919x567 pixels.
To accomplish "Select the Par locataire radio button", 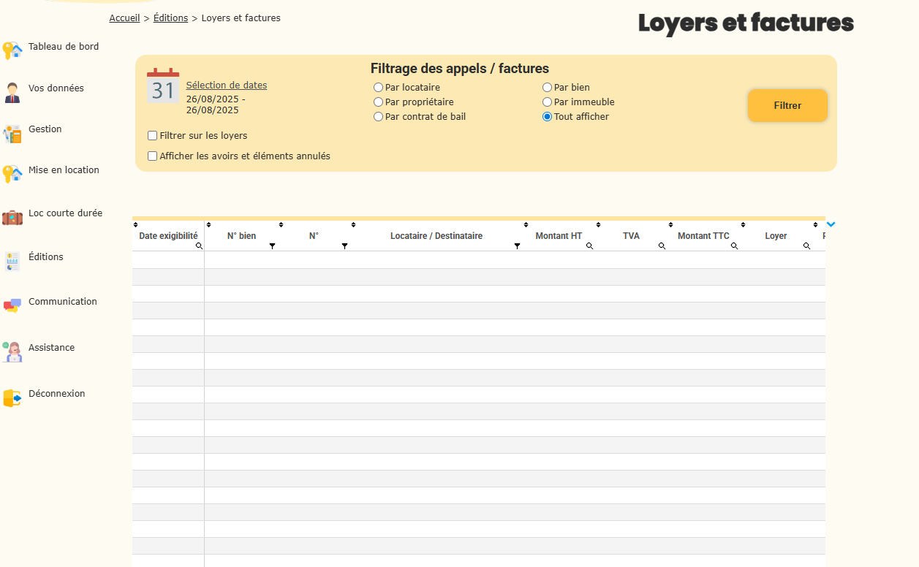I will (378, 88).
